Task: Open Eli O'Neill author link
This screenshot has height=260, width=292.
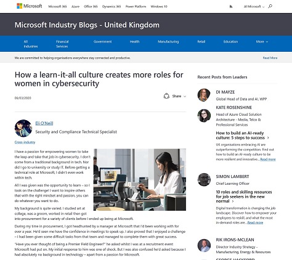Action: coord(44,123)
